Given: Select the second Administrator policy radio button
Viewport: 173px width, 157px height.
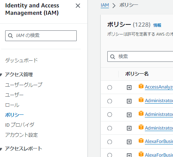Looking at the screenshot, I should pos(110,114).
